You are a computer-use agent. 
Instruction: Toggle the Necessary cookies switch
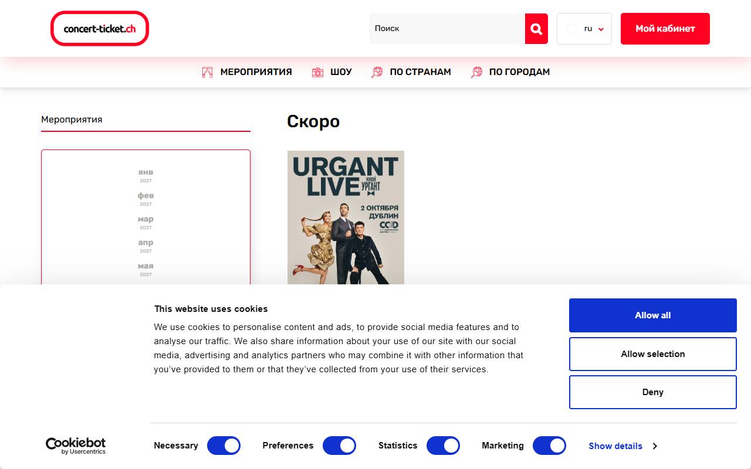[x=224, y=446]
